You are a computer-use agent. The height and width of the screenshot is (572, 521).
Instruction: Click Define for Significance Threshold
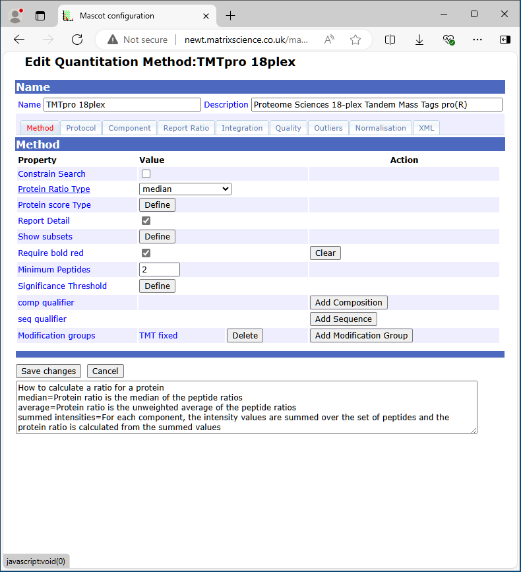(157, 286)
